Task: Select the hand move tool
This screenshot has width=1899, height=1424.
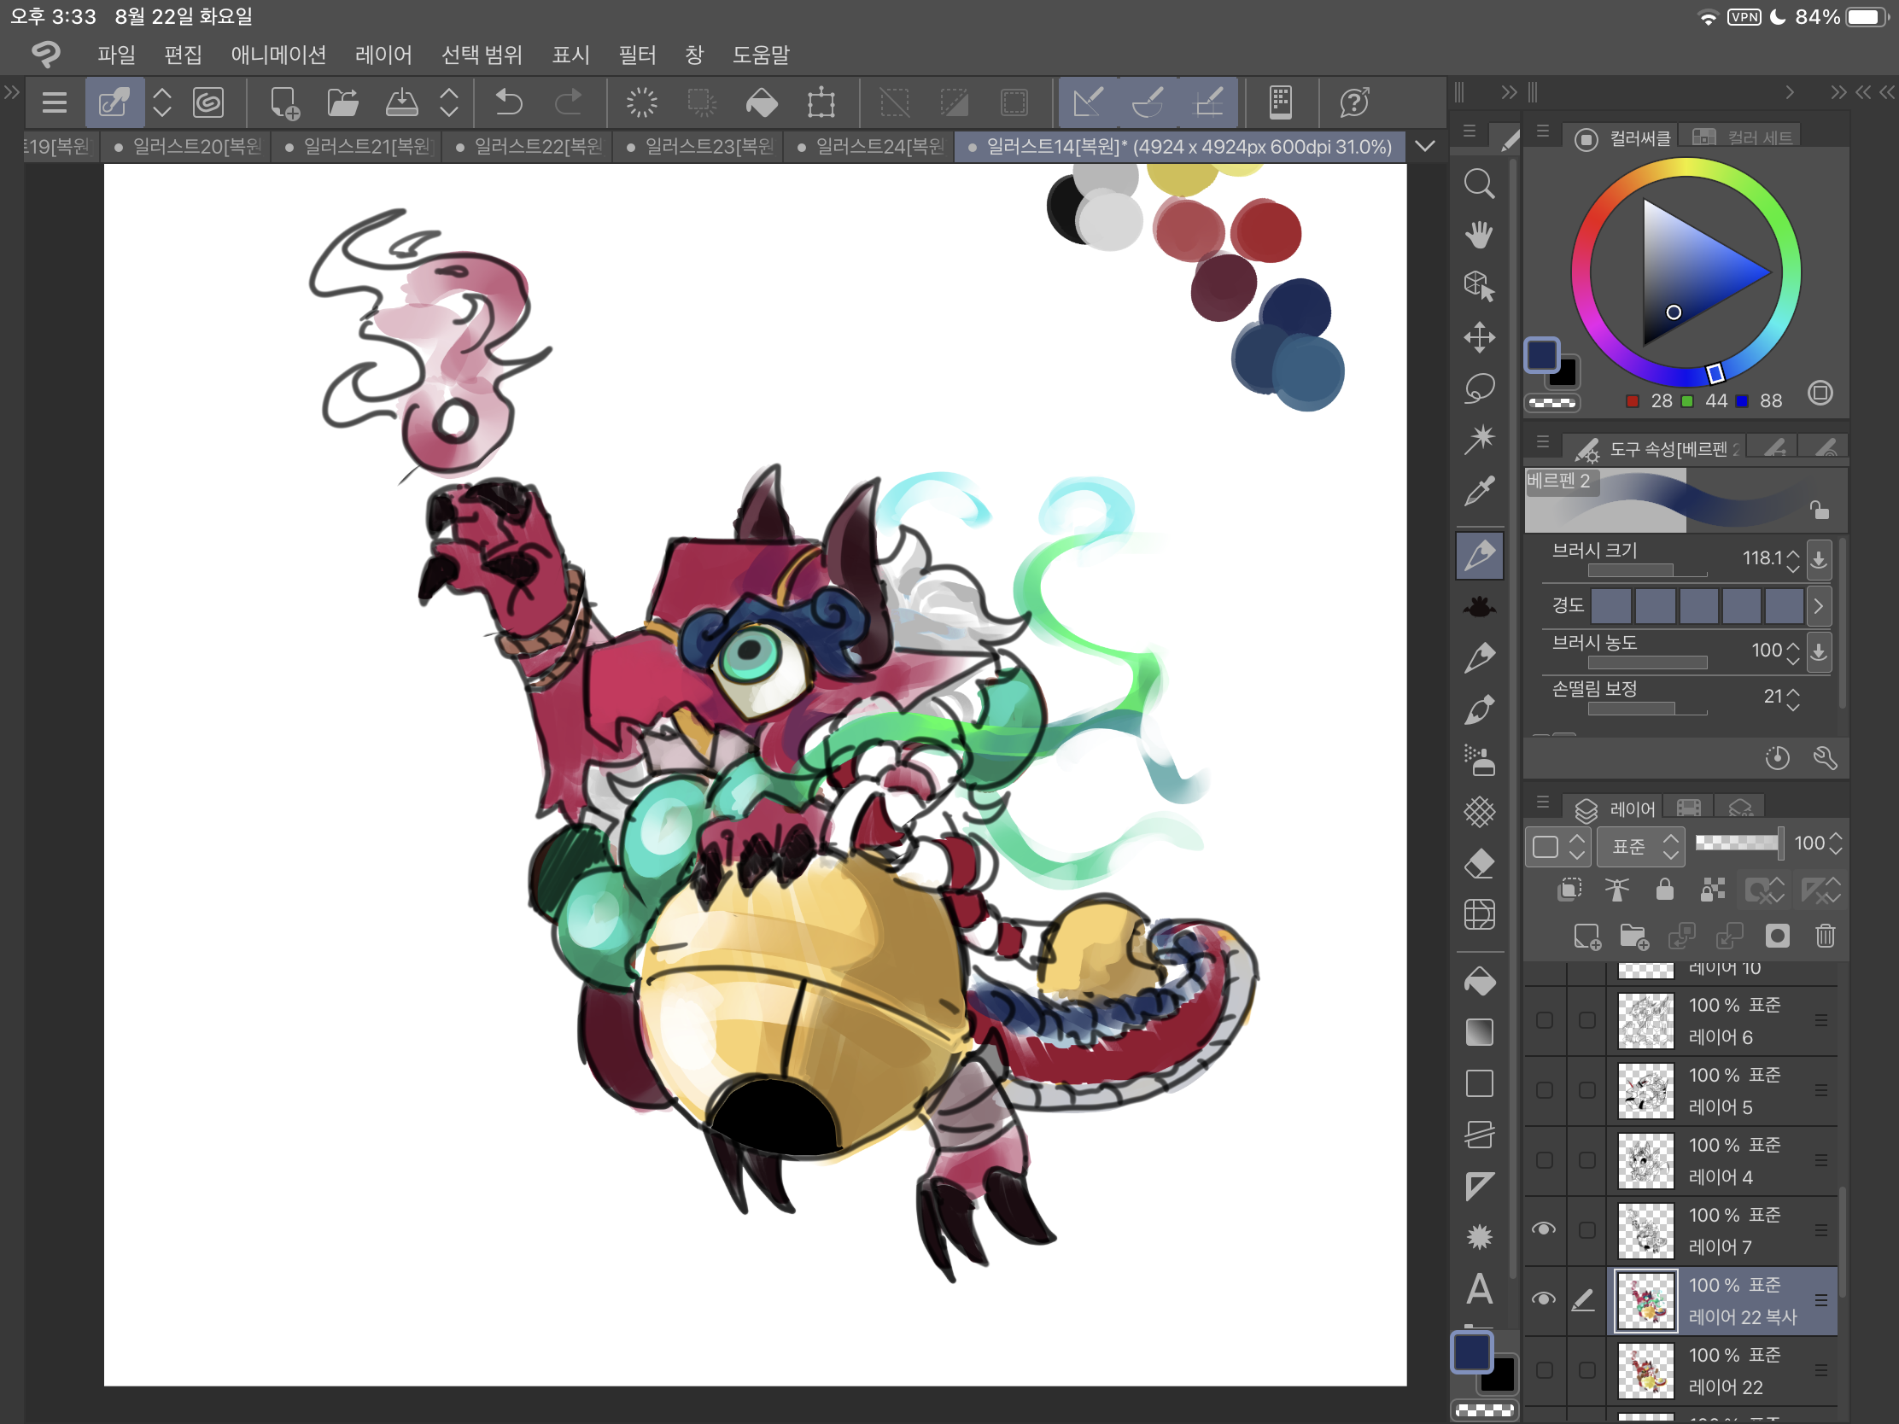Action: point(1478,234)
